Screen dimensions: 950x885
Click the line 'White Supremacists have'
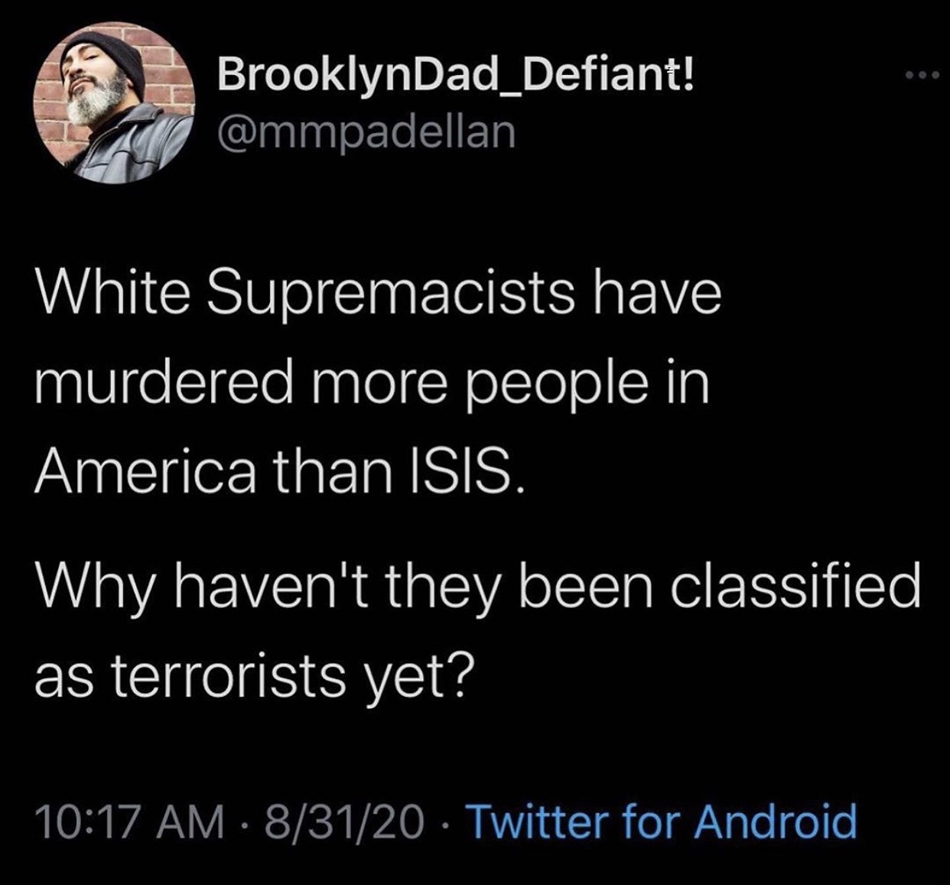(379, 294)
